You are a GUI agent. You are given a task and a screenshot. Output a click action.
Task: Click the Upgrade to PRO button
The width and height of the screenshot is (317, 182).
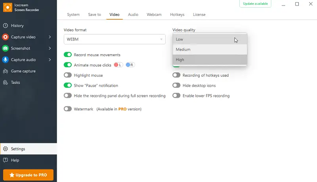click(28, 175)
